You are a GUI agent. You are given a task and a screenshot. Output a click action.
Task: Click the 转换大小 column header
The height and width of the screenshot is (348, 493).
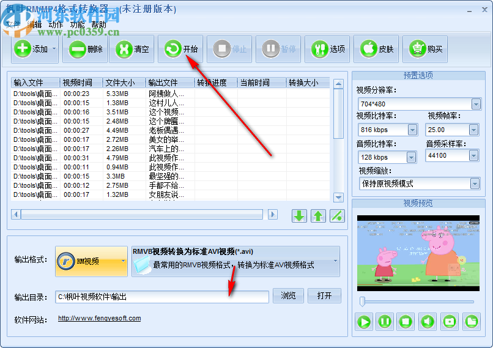pos(308,83)
